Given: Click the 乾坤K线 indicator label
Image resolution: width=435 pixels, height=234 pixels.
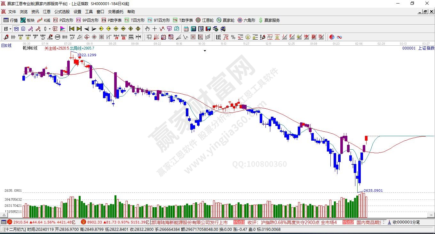Looking at the screenshot, I should coord(30,48).
